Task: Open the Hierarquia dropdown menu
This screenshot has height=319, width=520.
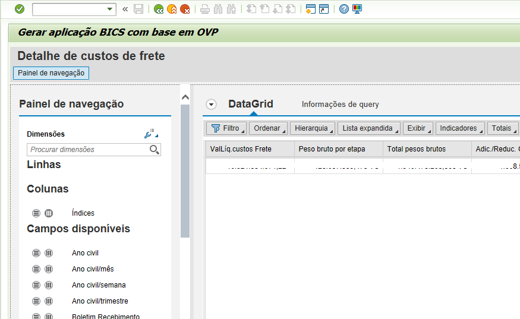Action: coord(313,128)
